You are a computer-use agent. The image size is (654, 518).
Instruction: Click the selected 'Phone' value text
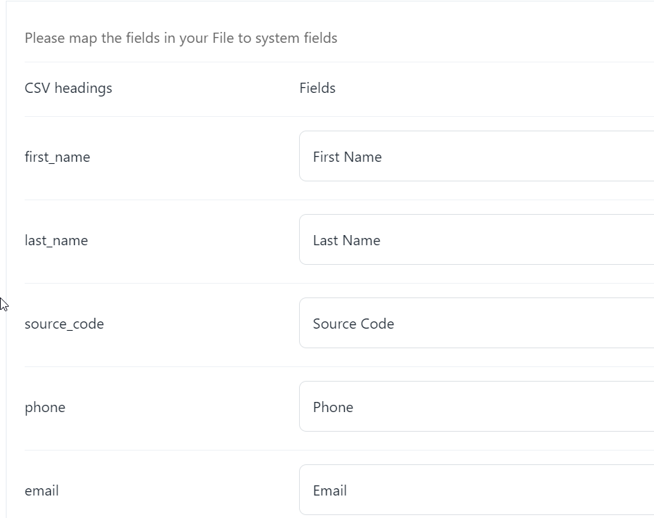[x=333, y=408]
